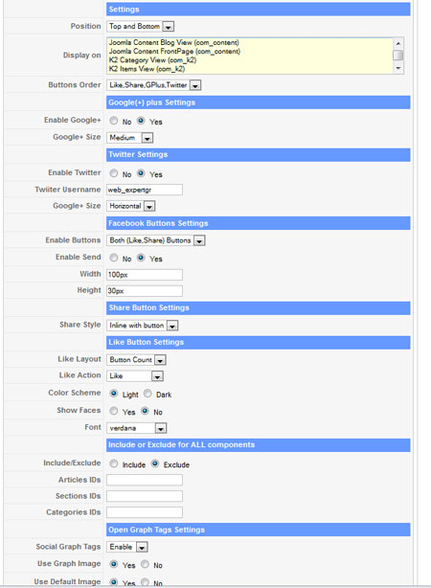Set Enable Twitter to Yes
Viewport: 431px width, 588px height.
point(141,173)
